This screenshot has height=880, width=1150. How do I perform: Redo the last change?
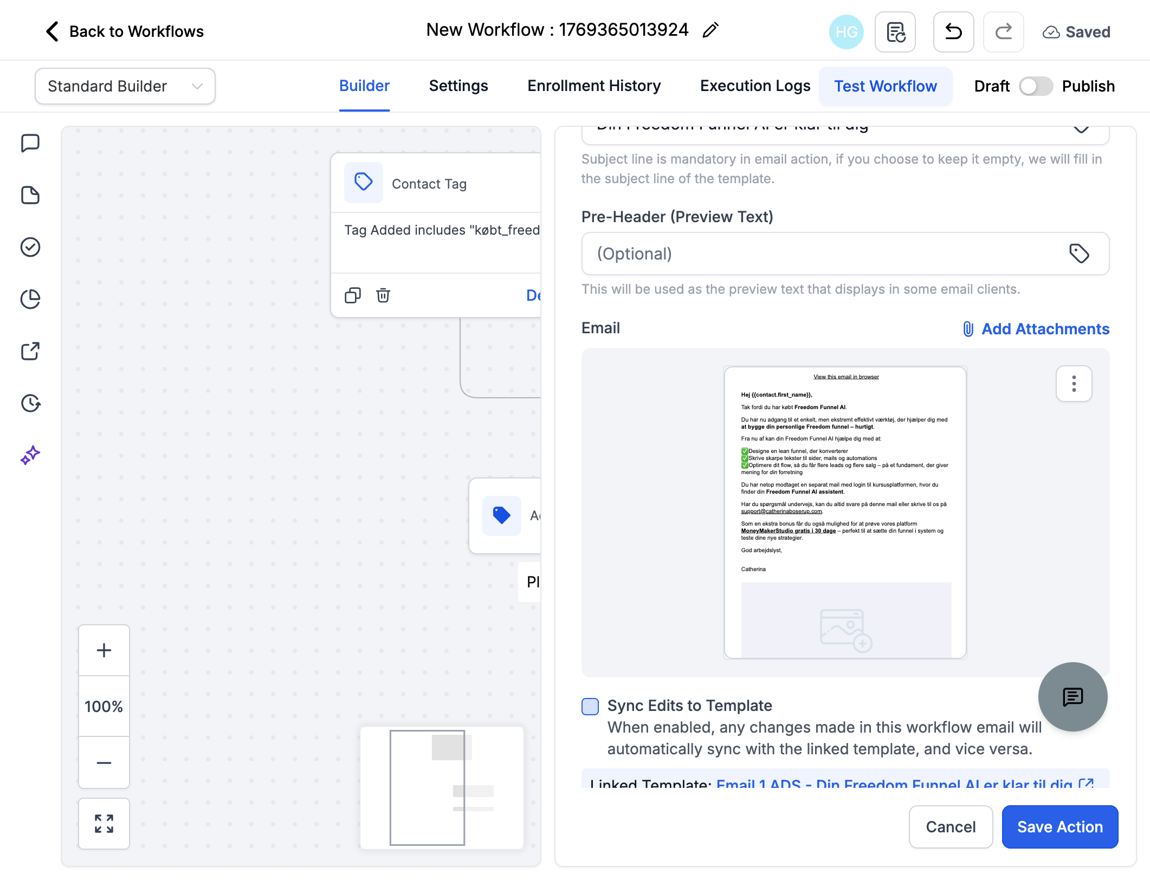tap(1003, 32)
